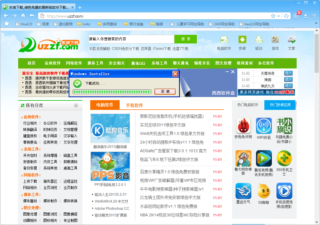Open the 首页 navigation menu item

point(31,63)
